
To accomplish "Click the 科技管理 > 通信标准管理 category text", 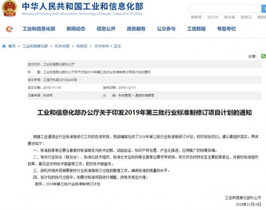I will tap(136, 96).
